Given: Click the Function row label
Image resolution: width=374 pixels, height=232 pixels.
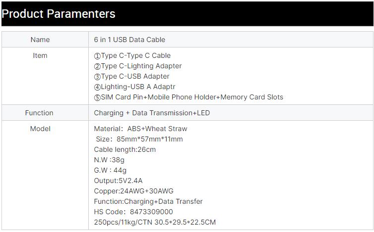Looking at the screenshot, I should point(39,113).
